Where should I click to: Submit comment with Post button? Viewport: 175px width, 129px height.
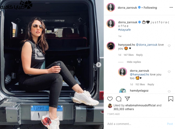[170, 124]
